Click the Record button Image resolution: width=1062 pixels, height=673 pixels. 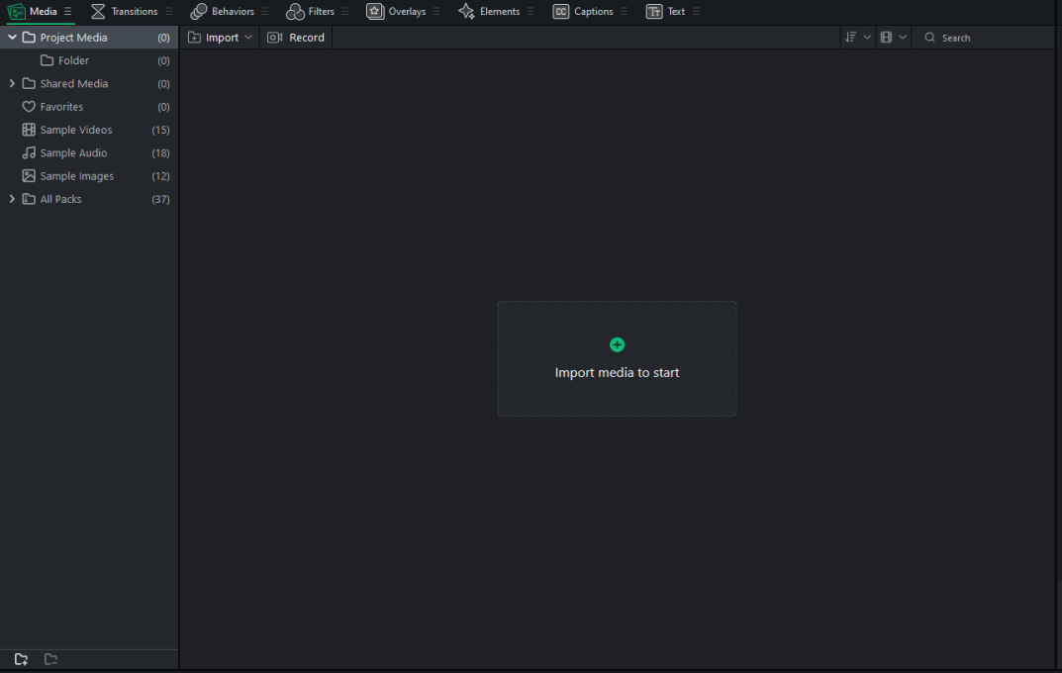[x=296, y=38]
